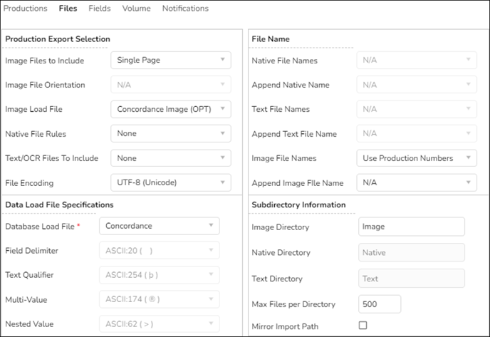Click the Text Directory input field
This screenshot has width=490, height=337.
click(x=411, y=279)
